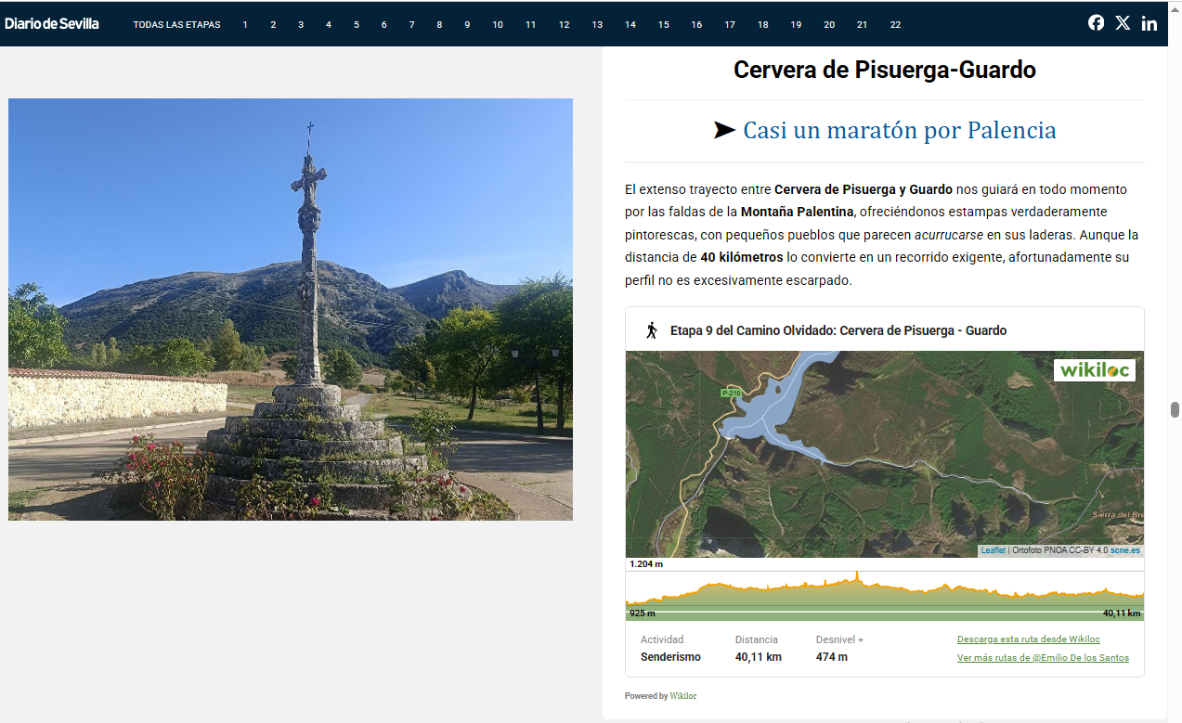This screenshot has height=723, width=1182.
Task: Share the page on X (Twitter)
Action: 1123,23
